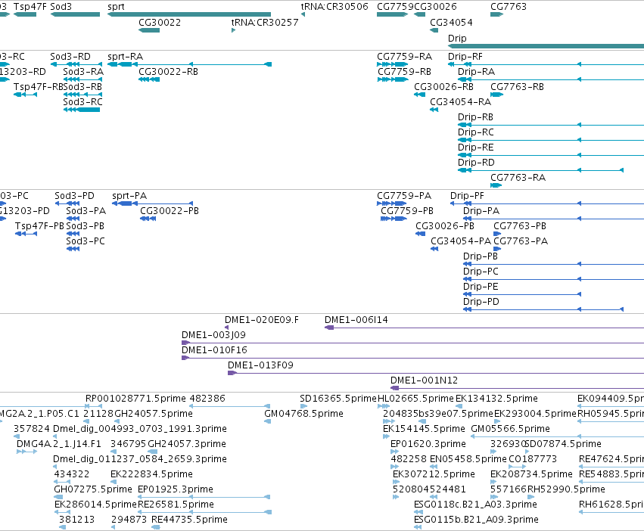The height and width of the screenshot is (531, 644).
Task: Select the Drip gene bar glyph
Action: click(x=546, y=46)
